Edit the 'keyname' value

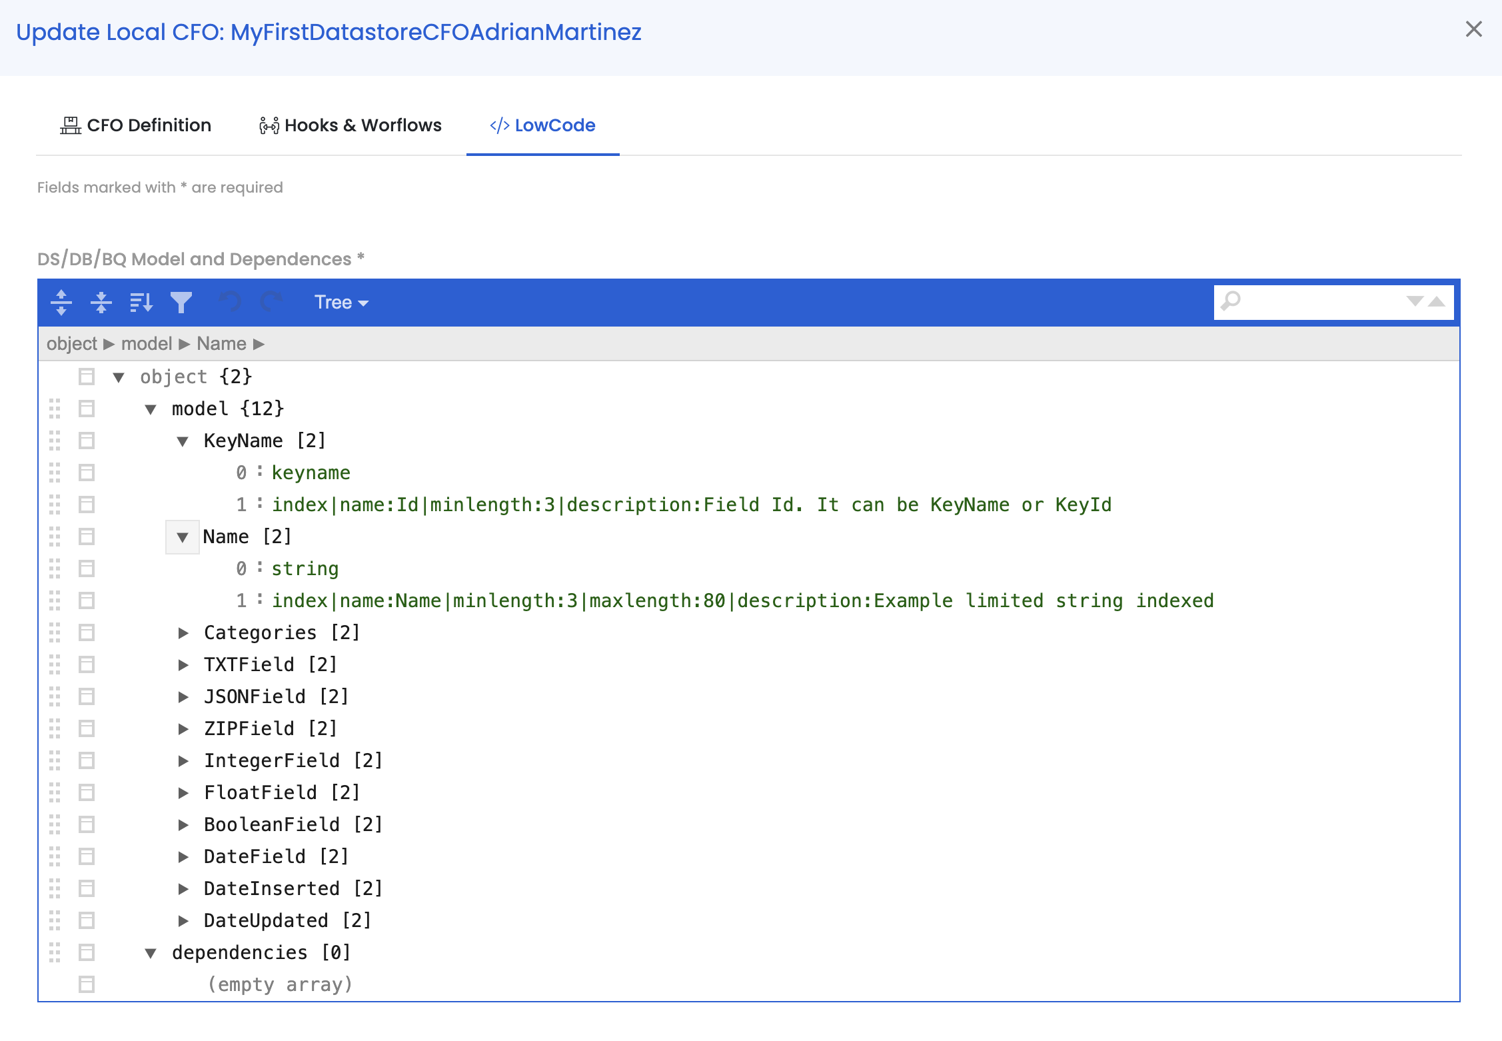click(x=311, y=473)
